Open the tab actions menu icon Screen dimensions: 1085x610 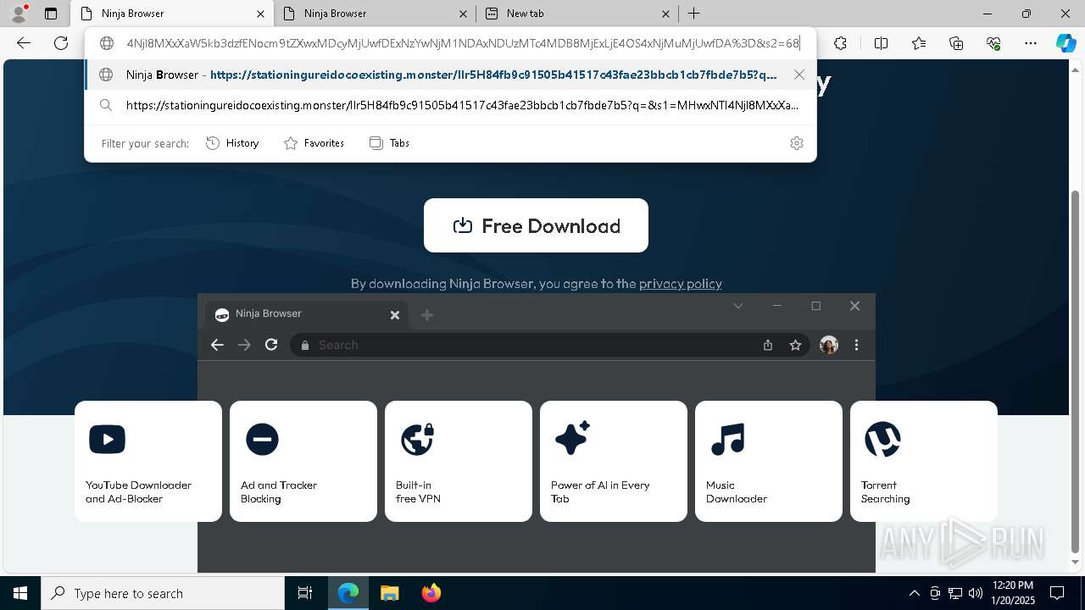(x=51, y=14)
